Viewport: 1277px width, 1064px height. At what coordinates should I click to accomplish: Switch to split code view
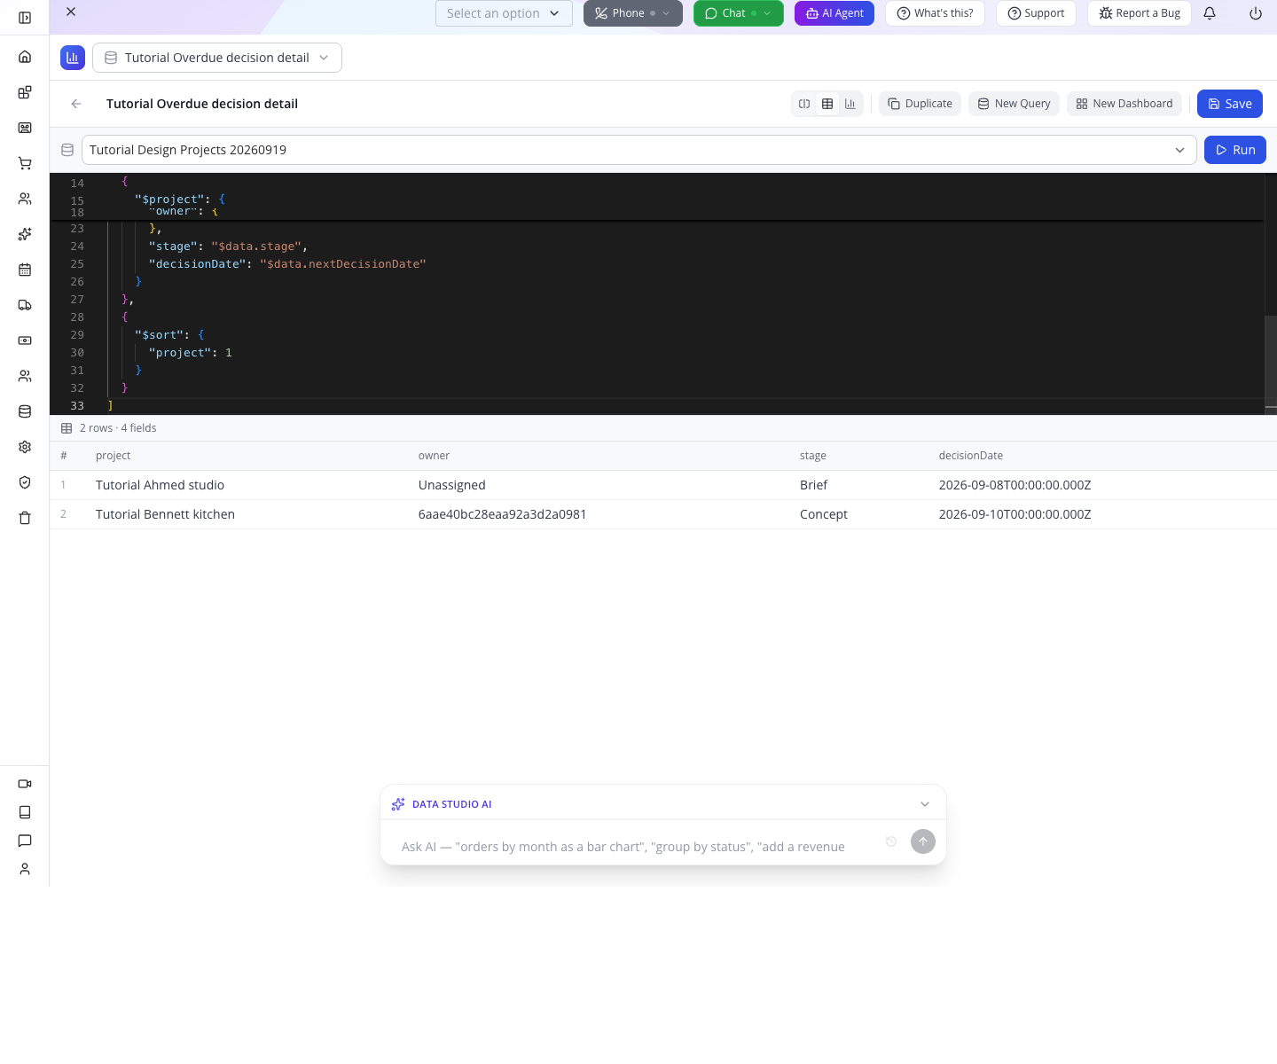pos(804,104)
